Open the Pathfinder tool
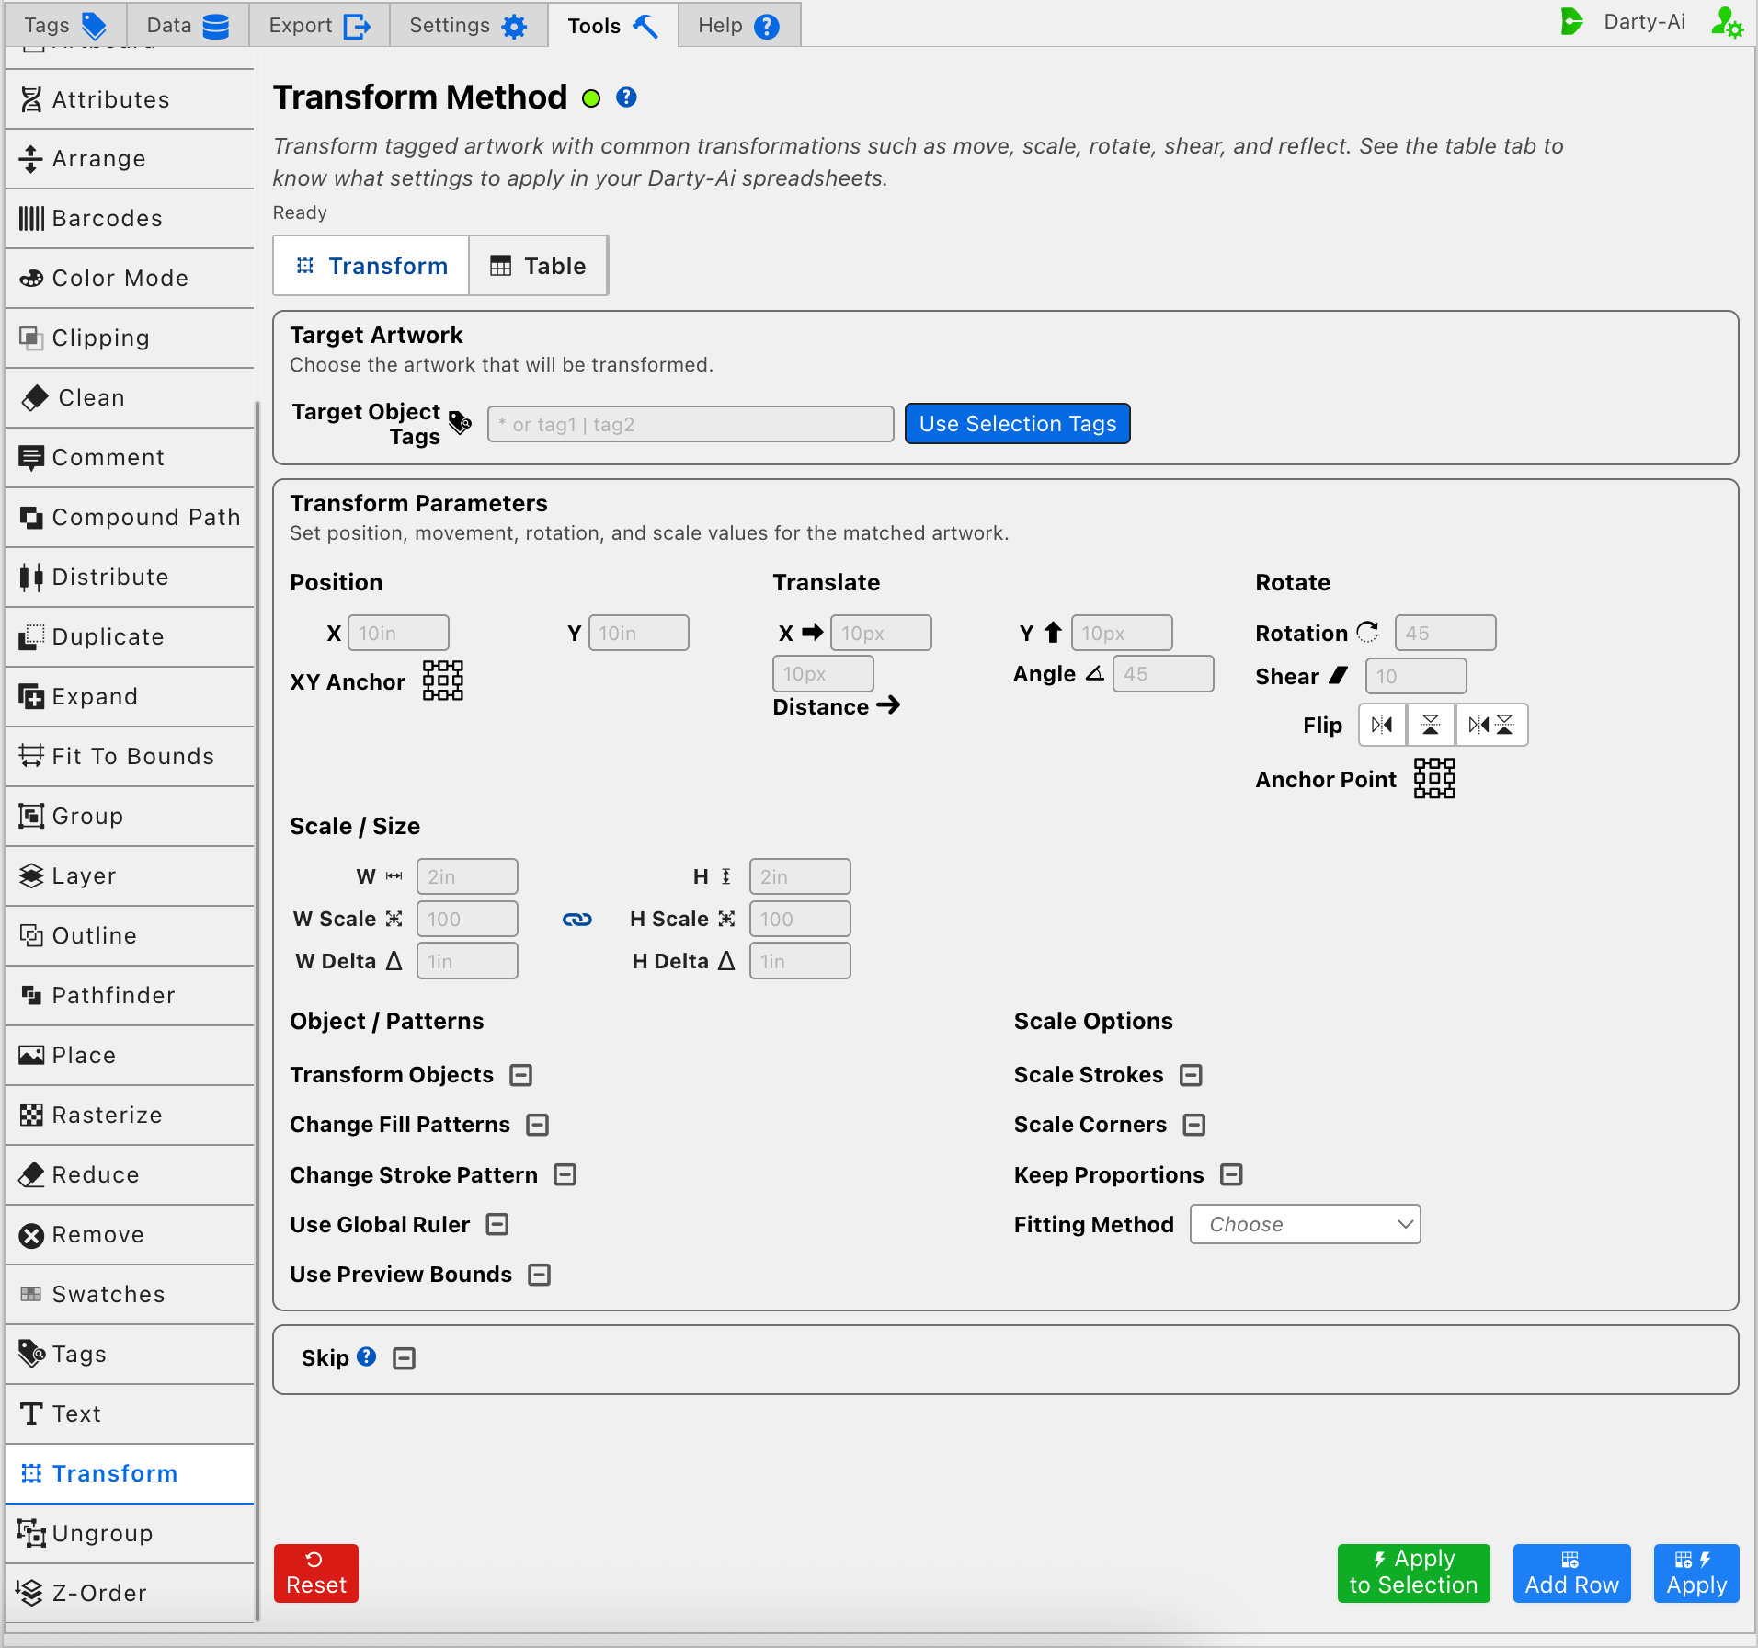 coord(130,996)
